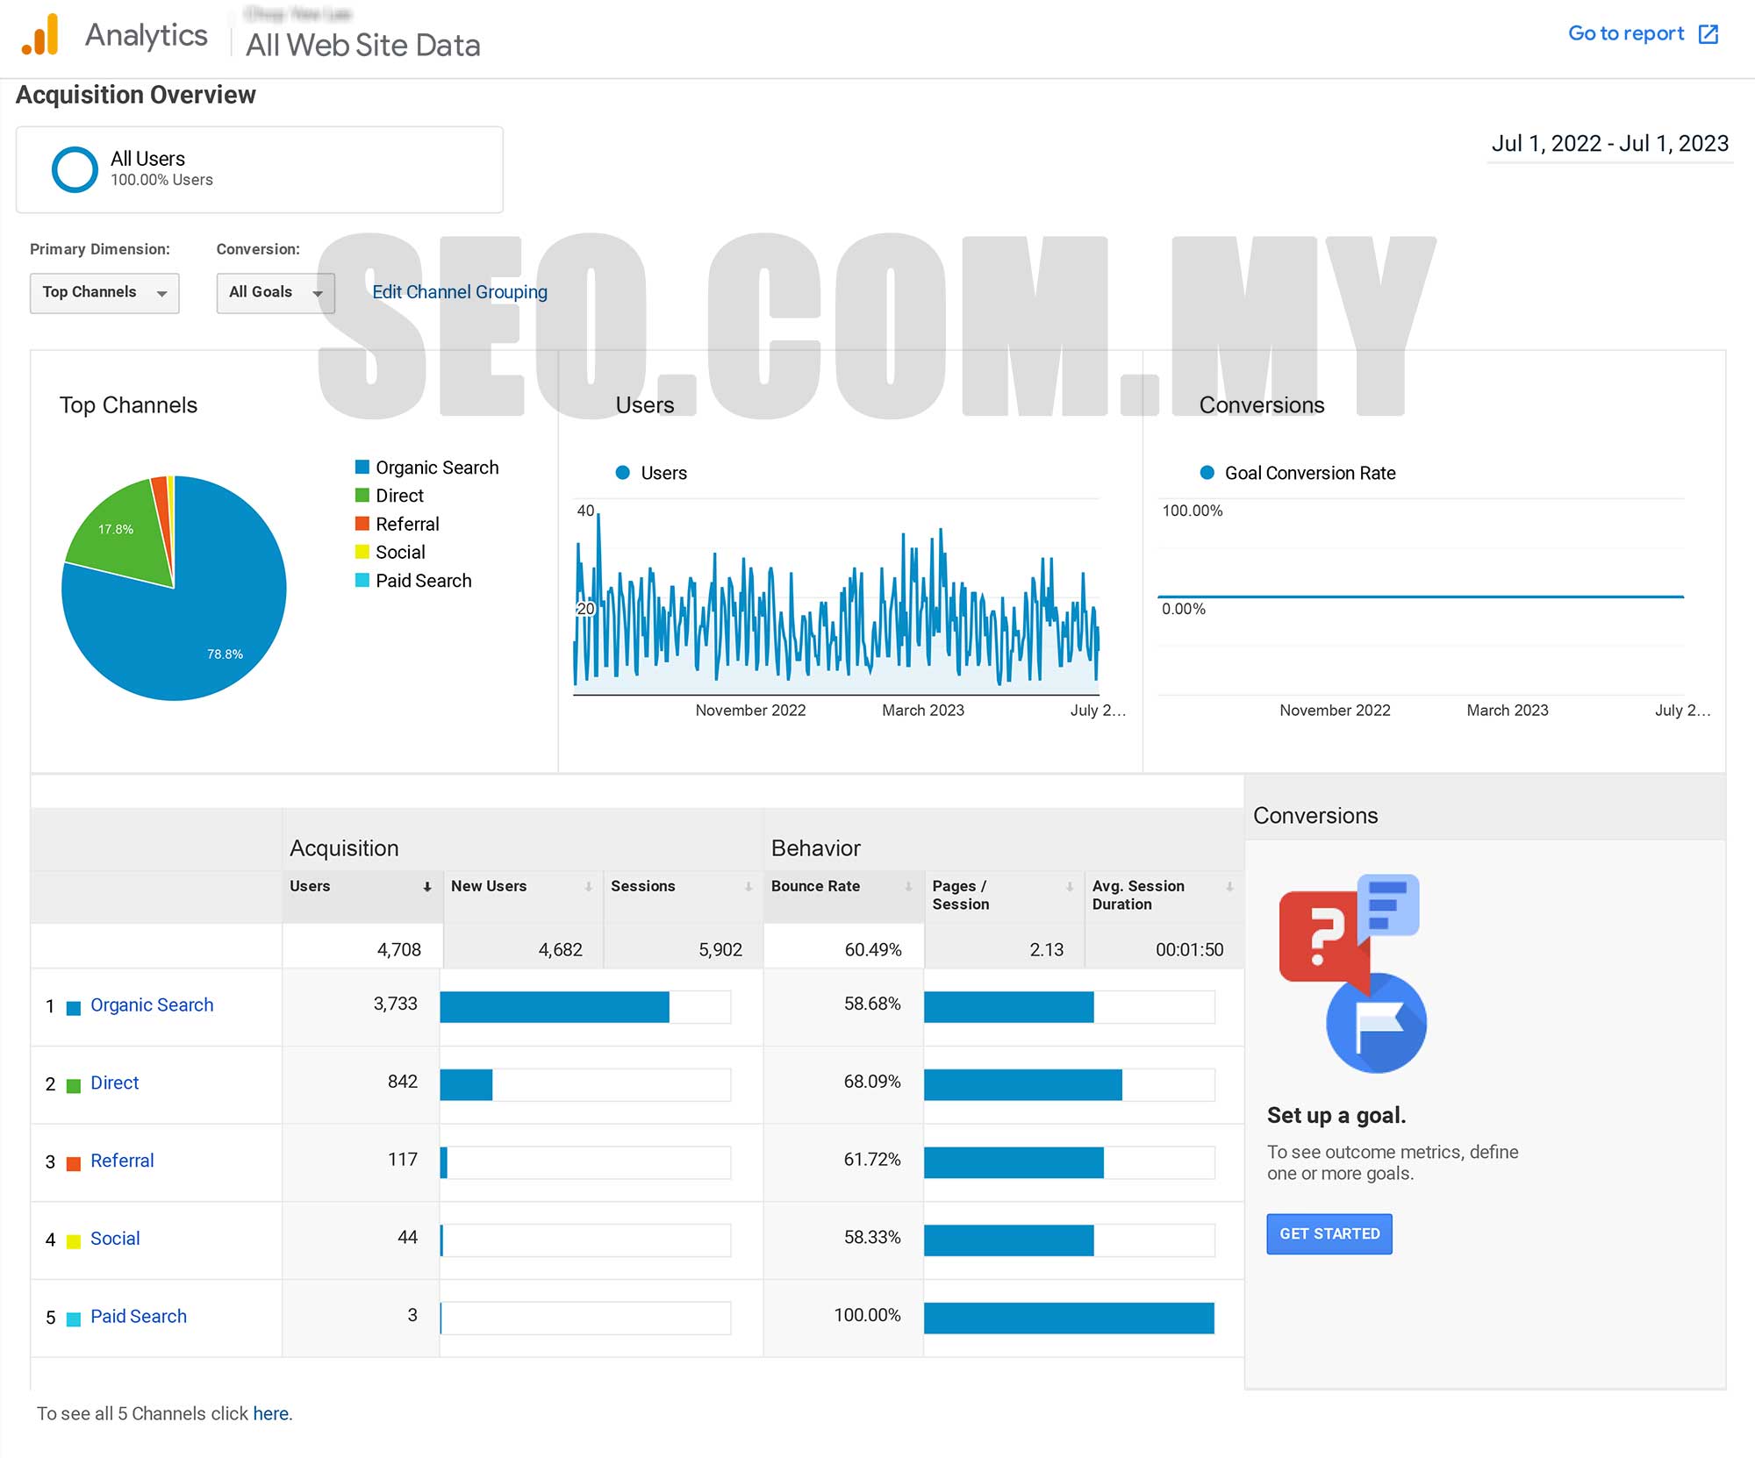Open the Referral channel link in table
The image size is (1755, 1458).
(x=122, y=1161)
